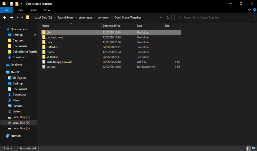Open Customize Quick Access Toolbar dropdown
The image size is (257, 151).
click(21, 3)
